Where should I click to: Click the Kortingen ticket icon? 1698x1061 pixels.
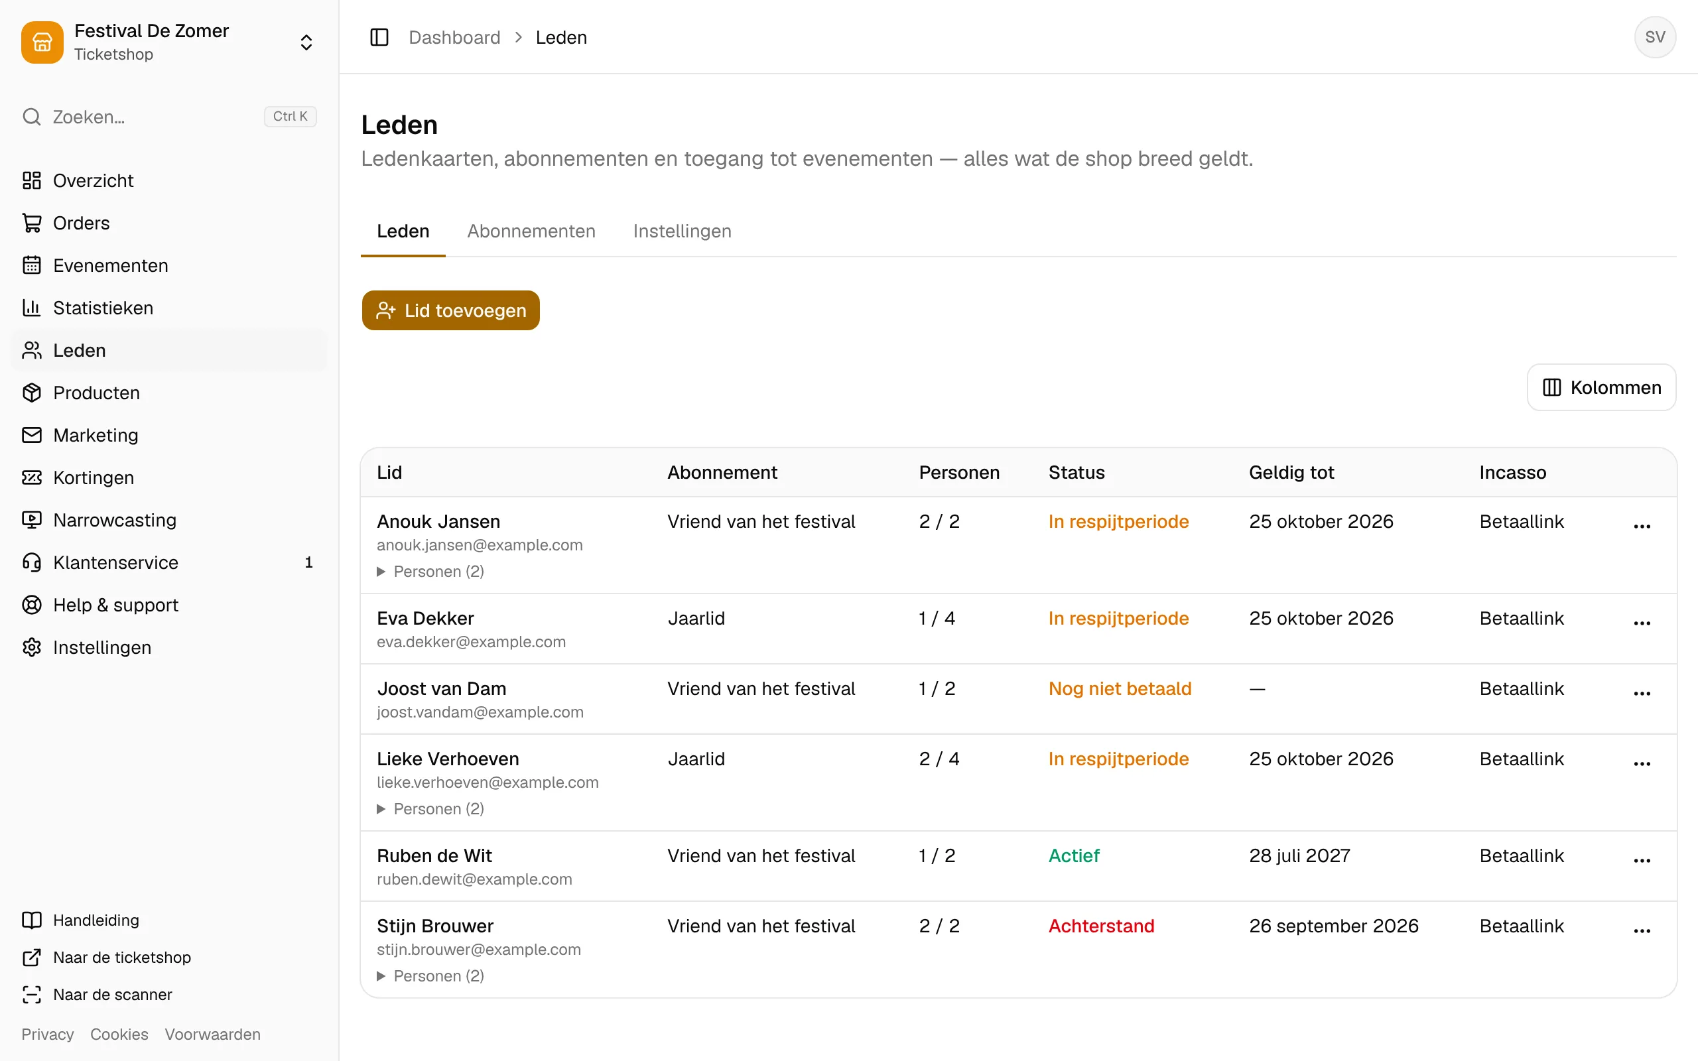(32, 477)
